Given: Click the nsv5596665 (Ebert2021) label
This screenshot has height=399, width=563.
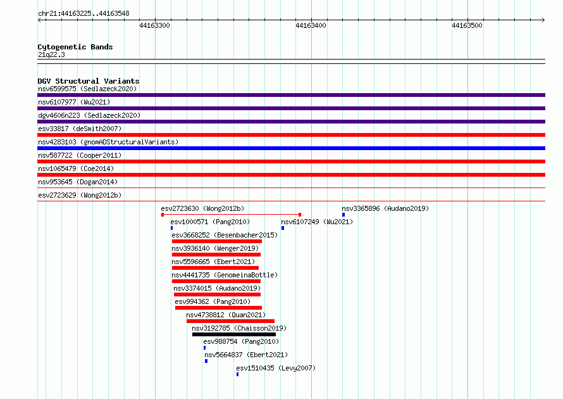Looking at the screenshot, I should click(213, 262).
